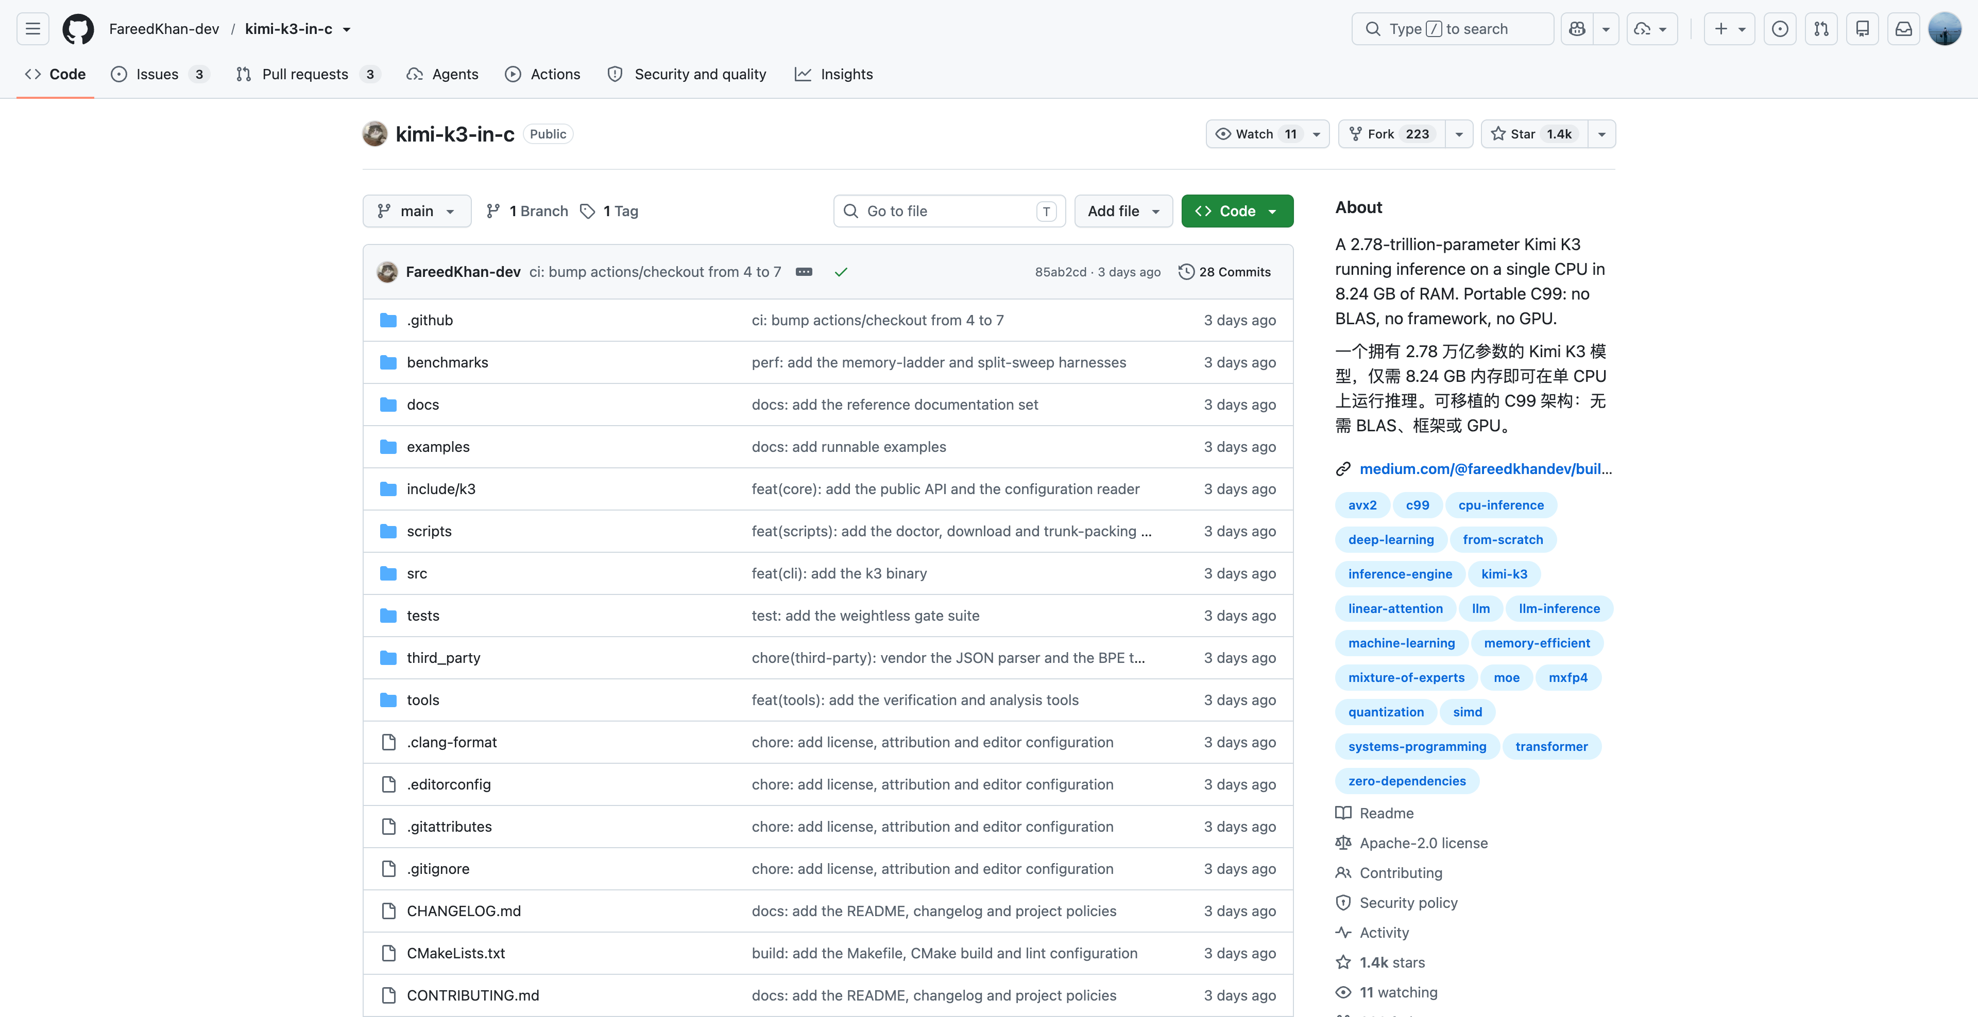View the green CI check status

[841, 272]
